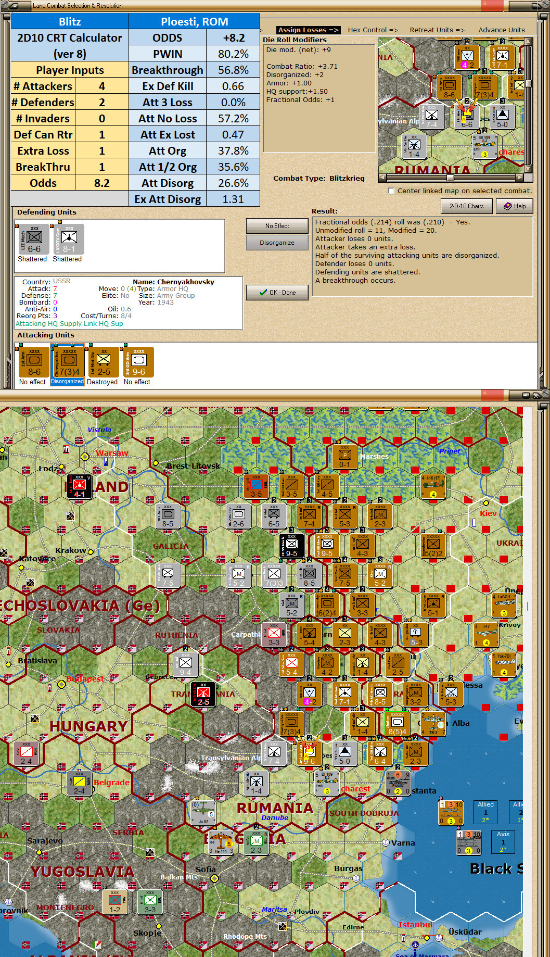
Task: Click the Bf 109 Emil fighter on main map
Action: coord(327,783)
